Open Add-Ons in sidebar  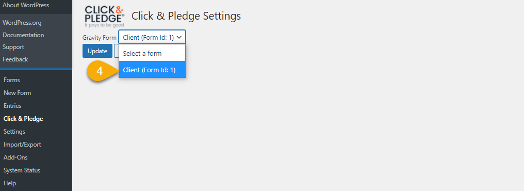pyautogui.click(x=15, y=157)
